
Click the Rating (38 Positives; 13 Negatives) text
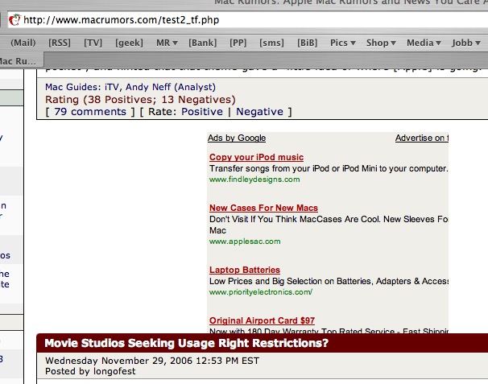(x=140, y=100)
